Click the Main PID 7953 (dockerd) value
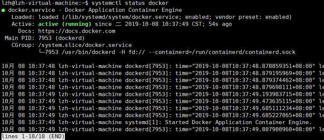324x140 pixels. [62, 38]
